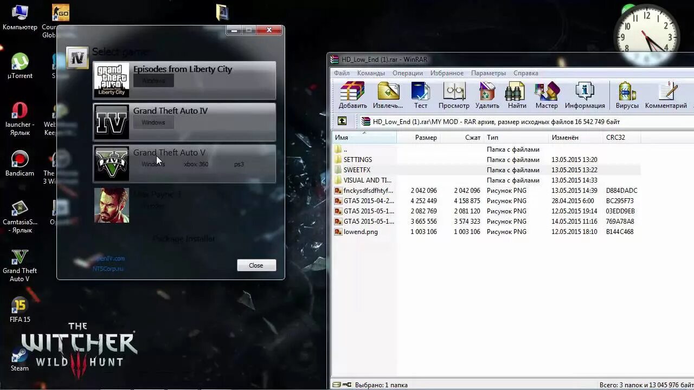Viewport: 694px width, 390px height.
Task: Open the Команды menu
Action: point(371,73)
